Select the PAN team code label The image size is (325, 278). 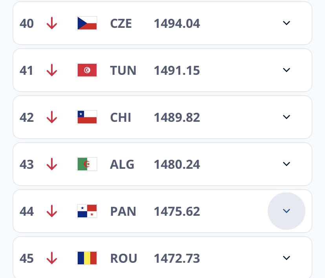pyautogui.click(x=123, y=211)
